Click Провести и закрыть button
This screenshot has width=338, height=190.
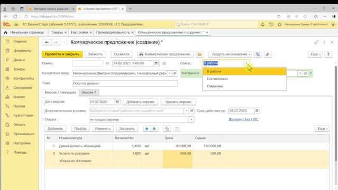[62, 54]
